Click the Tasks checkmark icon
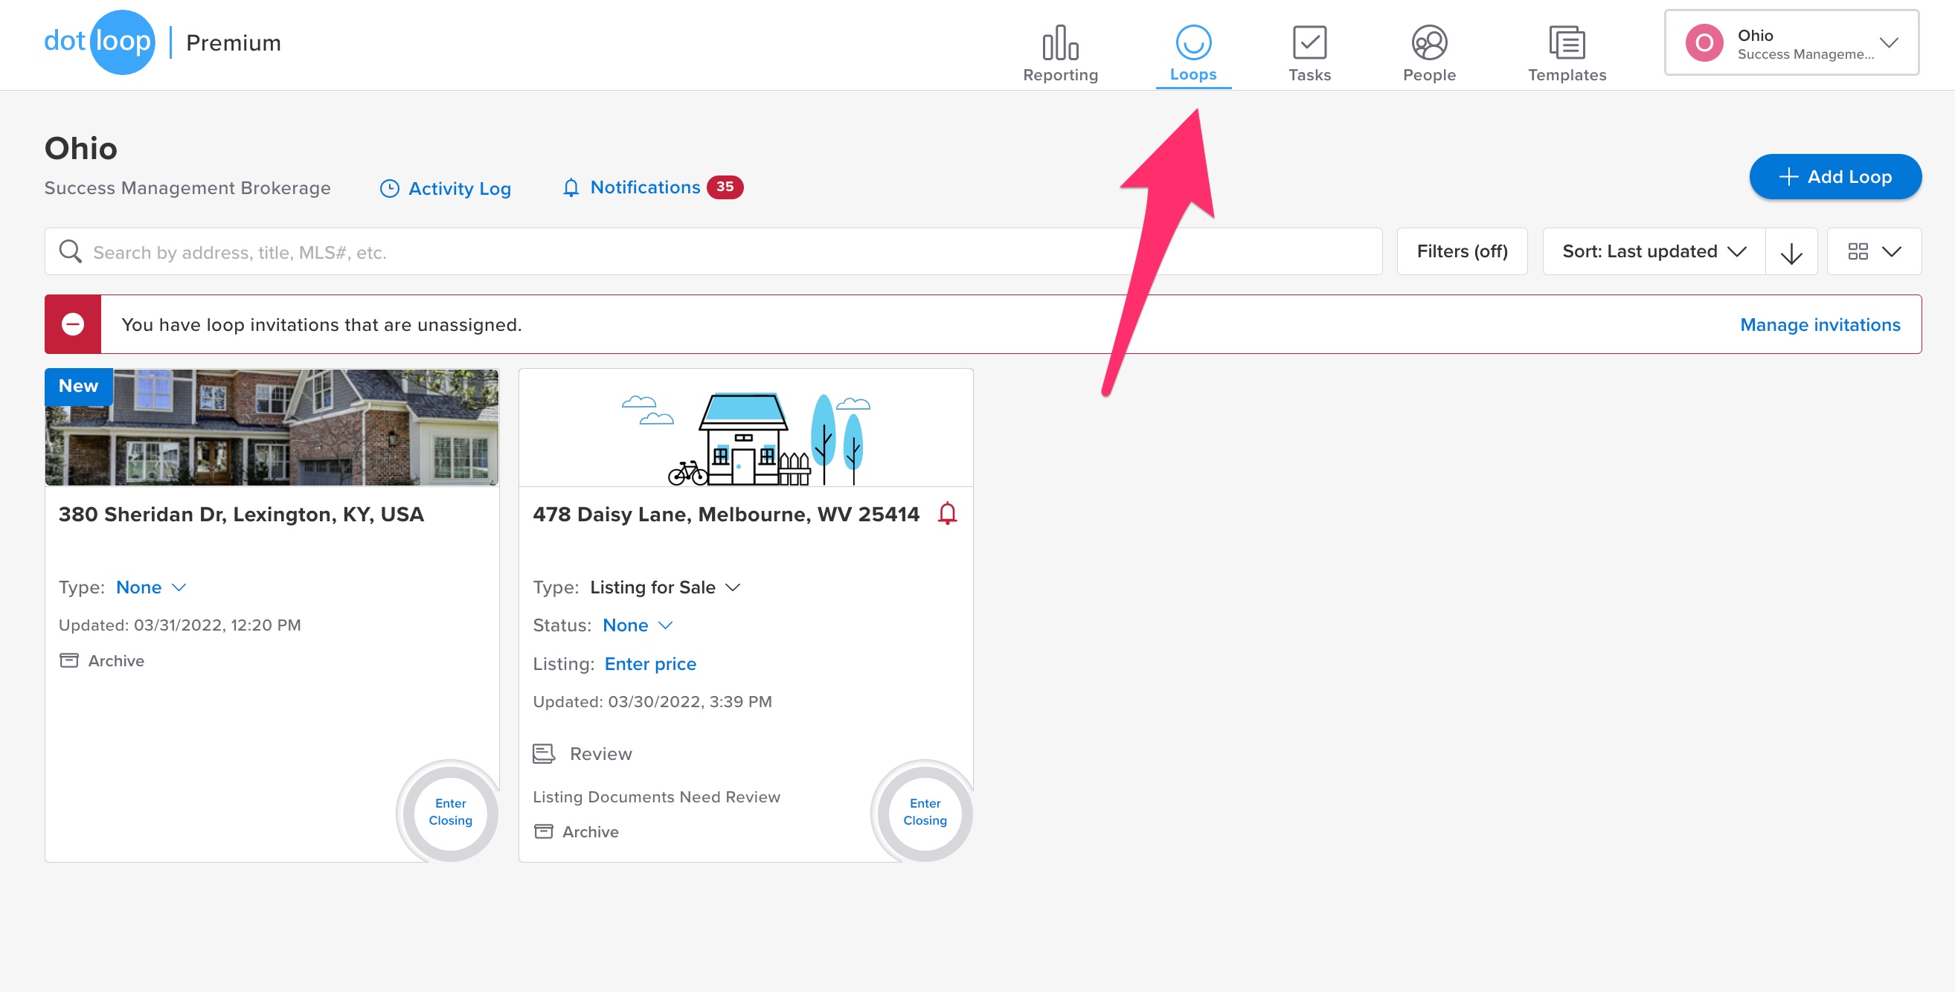The width and height of the screenshot is (1955, 992). tap(1309, 42)
